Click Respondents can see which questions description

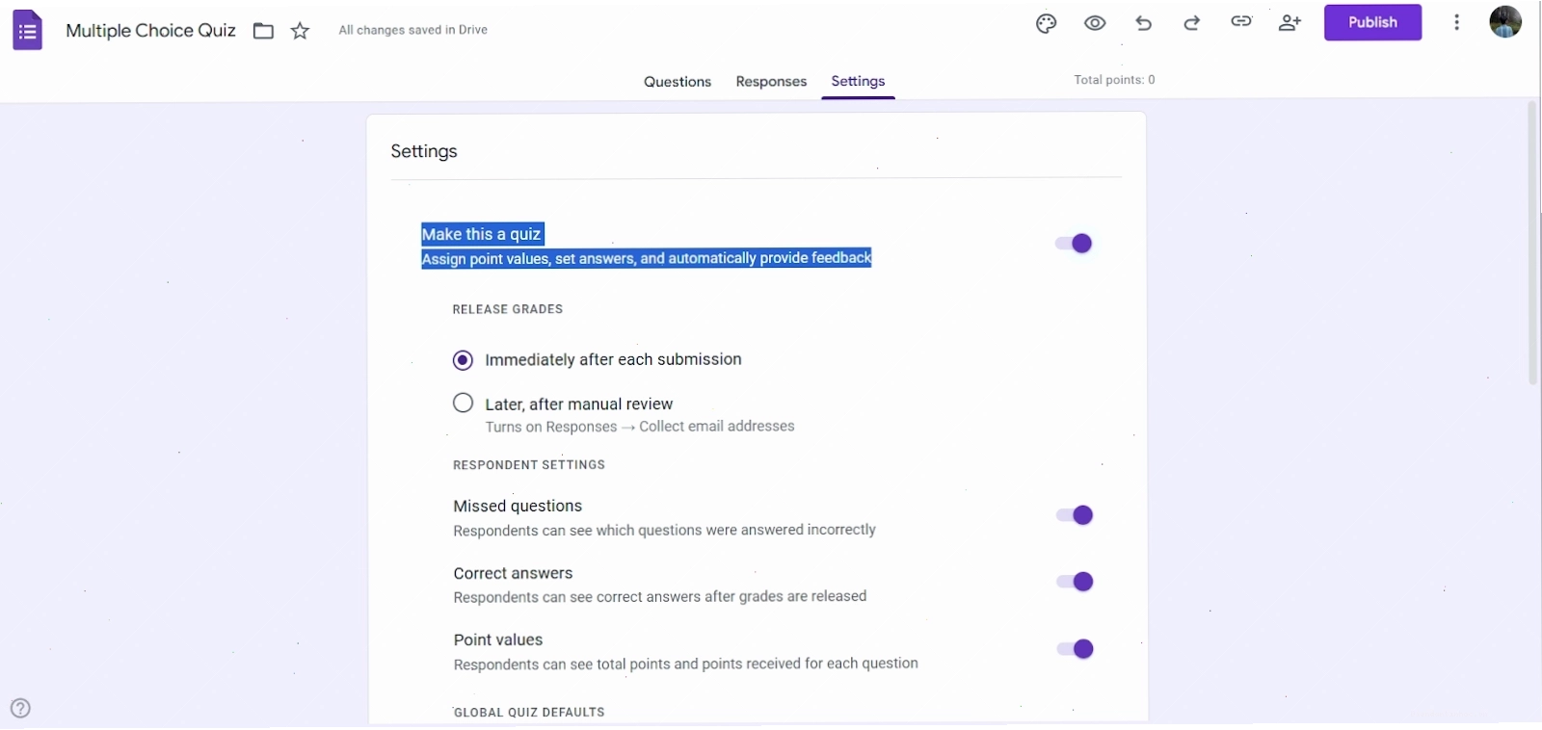coord(664,531)
